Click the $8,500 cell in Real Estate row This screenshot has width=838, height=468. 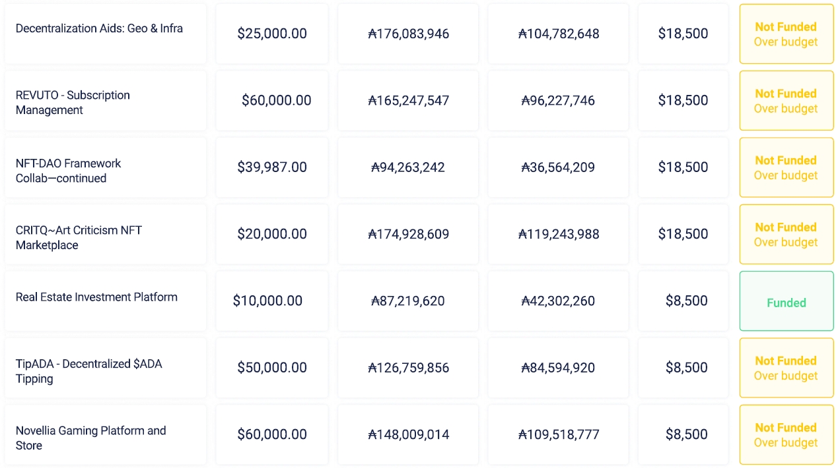pos(686,301)
